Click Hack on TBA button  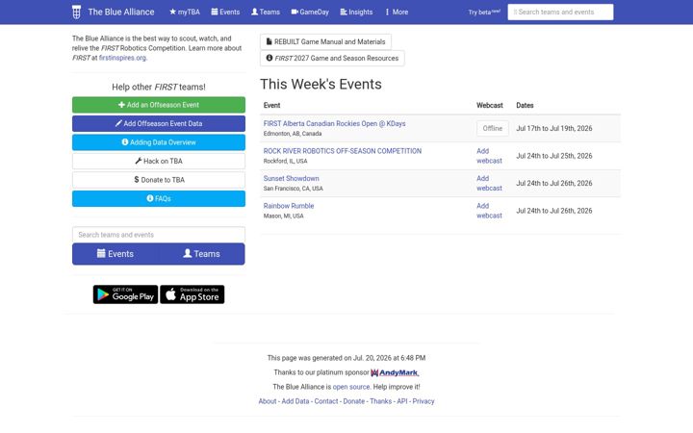pyautogui.click(x=159, y=162)
